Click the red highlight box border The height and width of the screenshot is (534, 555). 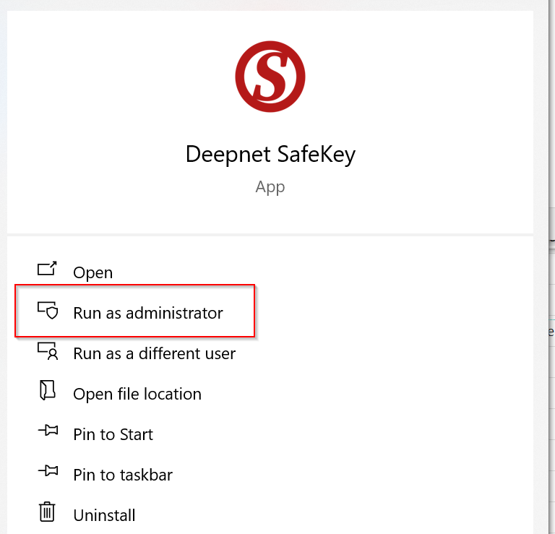point(254,311)
